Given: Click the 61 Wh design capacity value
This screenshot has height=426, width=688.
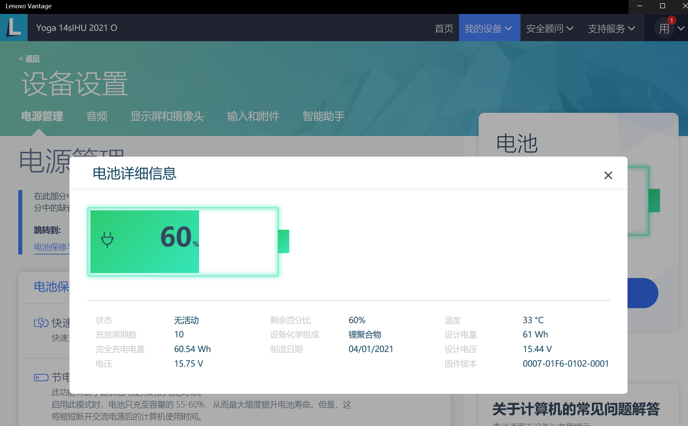Looking at the screenshot, I should point(535,334).
